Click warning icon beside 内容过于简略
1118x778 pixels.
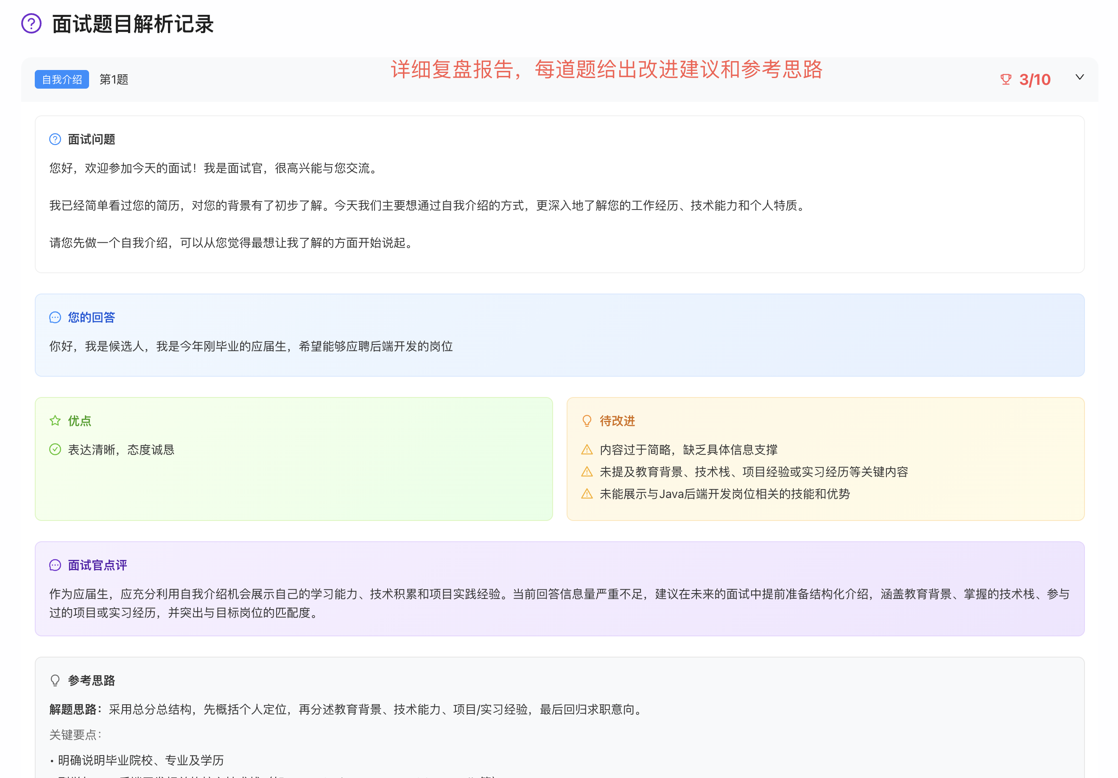(587, 450)
